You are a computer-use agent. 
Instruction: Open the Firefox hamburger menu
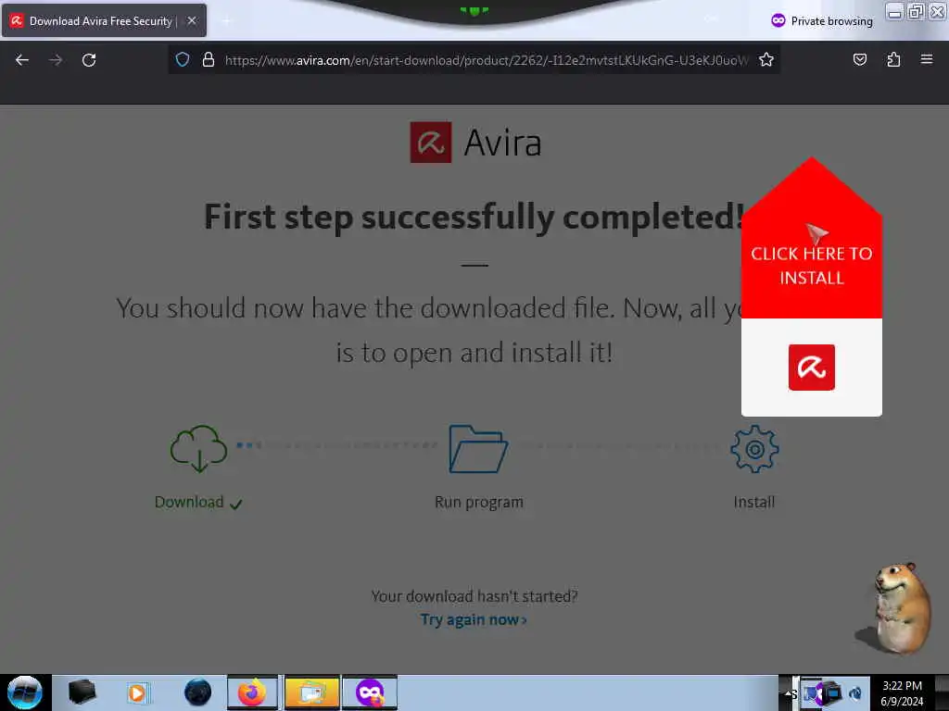click(927, 59)
